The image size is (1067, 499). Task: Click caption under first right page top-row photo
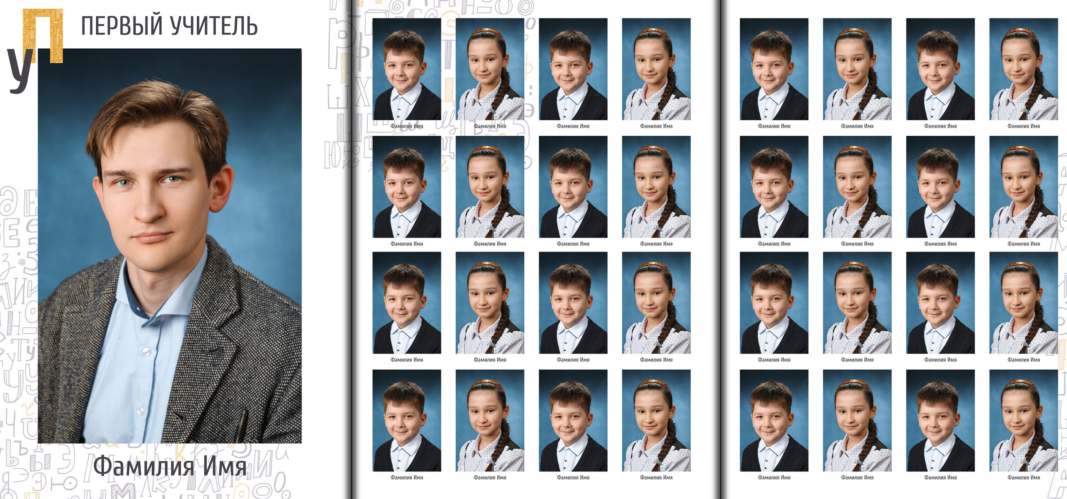coord(774,126)
